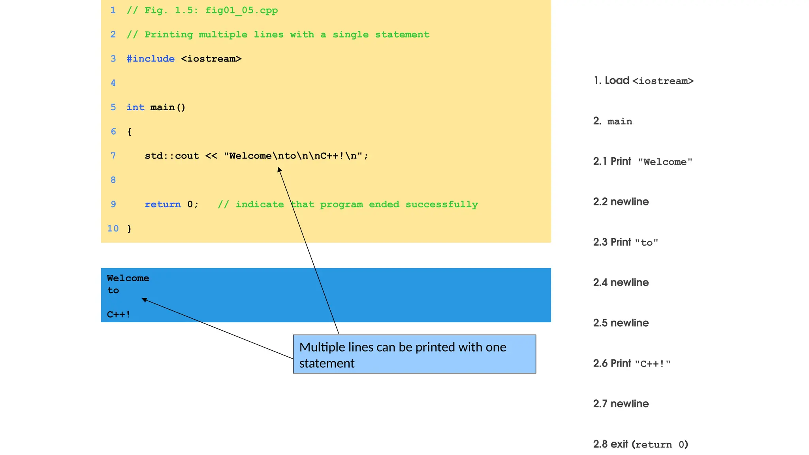This screenshot has height=455, width=809.
Task: Click step '2.8 exit (return 0)'
Action: click(x=641, y=444)
